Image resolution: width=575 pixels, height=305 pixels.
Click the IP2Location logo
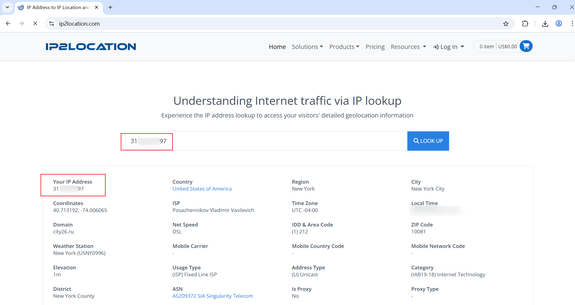pos(91,47)
